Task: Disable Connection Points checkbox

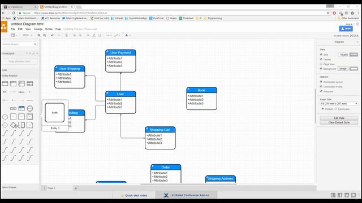Action: tap(321, 86)
